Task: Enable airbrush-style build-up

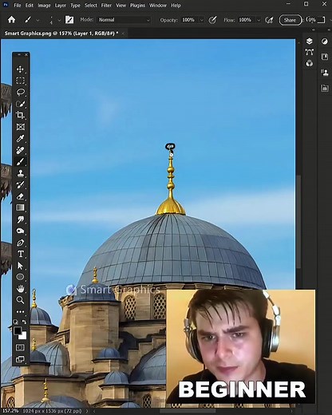Action: [x=269, y=20]
